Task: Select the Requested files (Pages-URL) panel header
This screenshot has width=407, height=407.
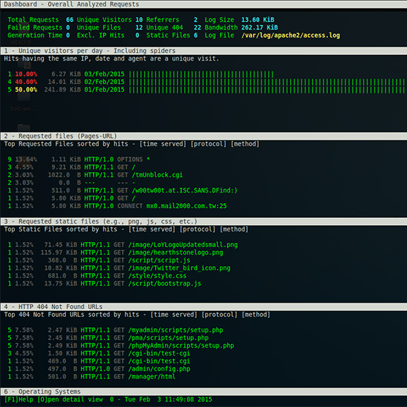Action: [x=203, y=136]
